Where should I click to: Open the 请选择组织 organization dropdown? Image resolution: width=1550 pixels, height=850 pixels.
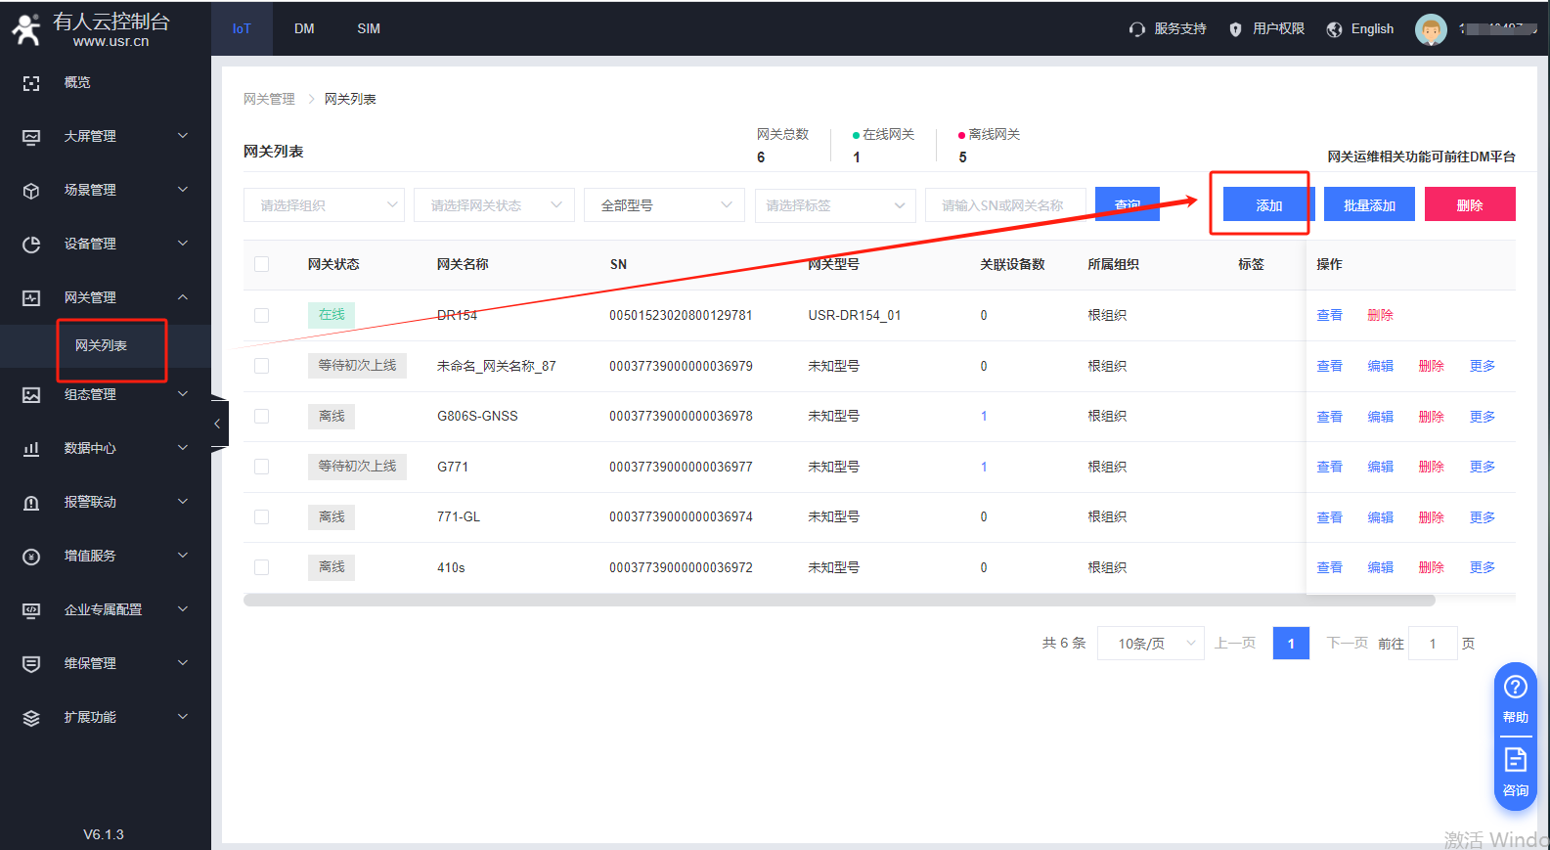324,205
